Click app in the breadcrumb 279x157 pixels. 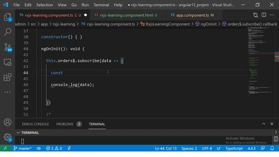pos(44,24)
